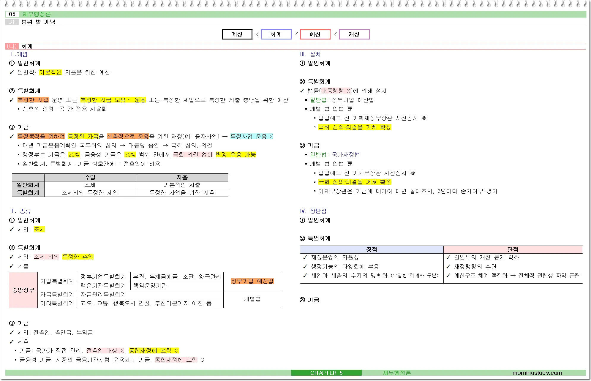This screenshot has width=591, height=381.
Task: Click 기업특별회계 table cell
Action: [57, 281]
